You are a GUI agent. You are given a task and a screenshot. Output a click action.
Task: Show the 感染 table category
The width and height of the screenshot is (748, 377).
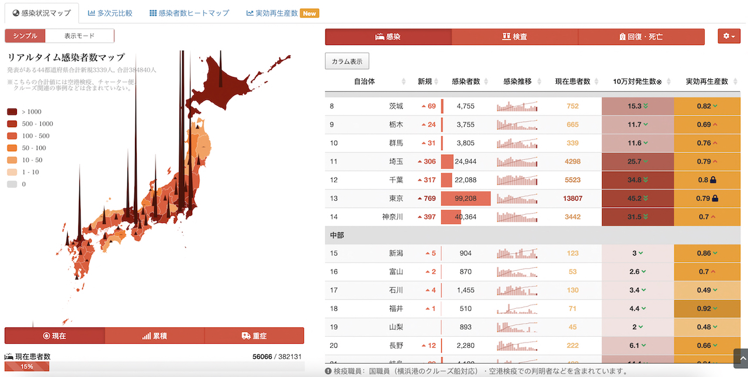tap(388, 37)
